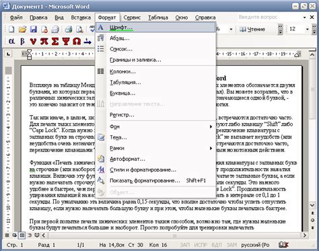This screenshot has width=319, height=251.
Task: Select Границы и заливка... menu entry
Action: coord(155,60)
